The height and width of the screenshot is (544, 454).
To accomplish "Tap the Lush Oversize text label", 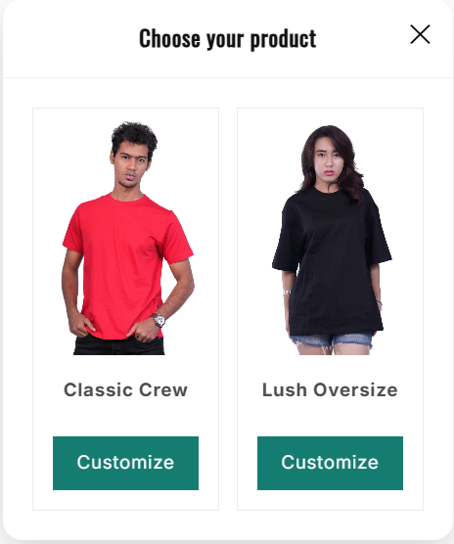I will tap(330, 389).
